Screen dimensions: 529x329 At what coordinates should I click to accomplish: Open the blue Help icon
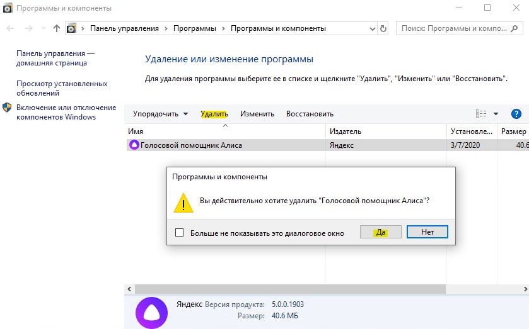516,114
